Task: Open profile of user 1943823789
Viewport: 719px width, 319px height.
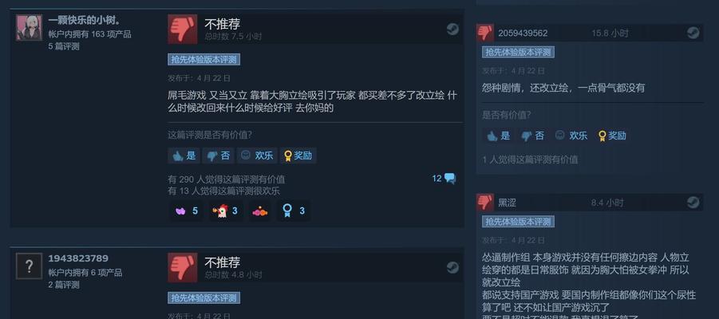Action: [78, 258]
